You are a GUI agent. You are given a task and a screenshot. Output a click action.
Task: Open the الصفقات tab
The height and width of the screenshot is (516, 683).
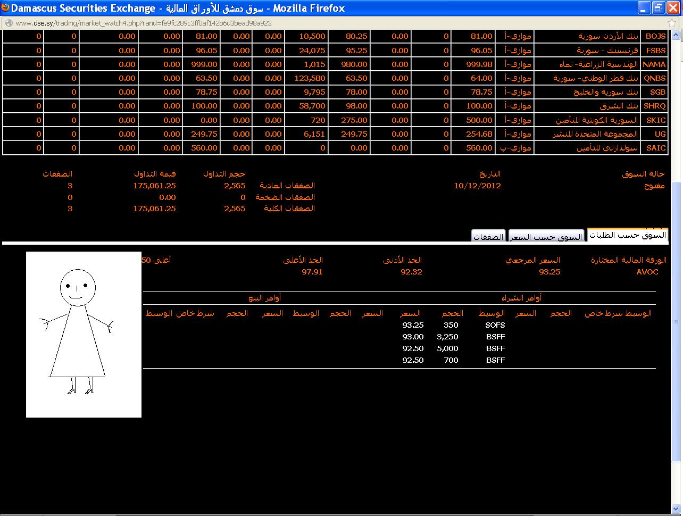click(x=488, y=236)
